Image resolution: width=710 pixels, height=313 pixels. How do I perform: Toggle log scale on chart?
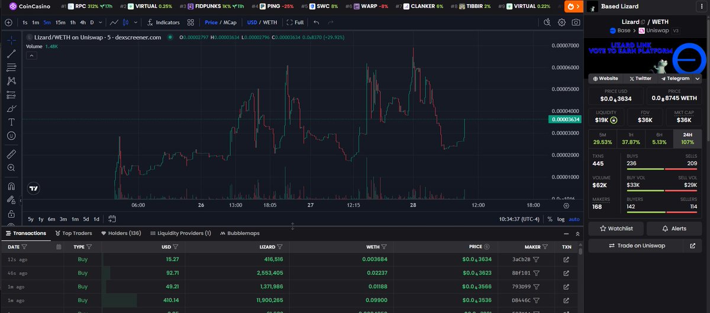pyautogui.click(x=561, y=219)
